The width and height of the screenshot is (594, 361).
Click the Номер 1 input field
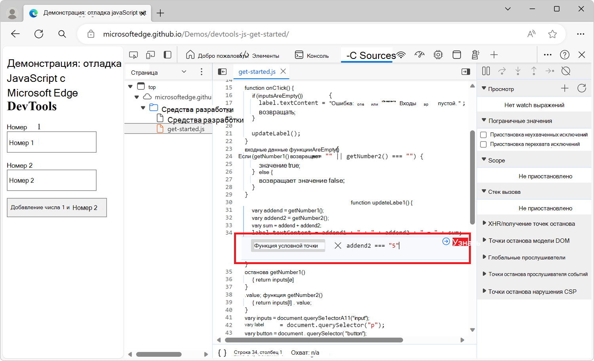pos(52,142)
